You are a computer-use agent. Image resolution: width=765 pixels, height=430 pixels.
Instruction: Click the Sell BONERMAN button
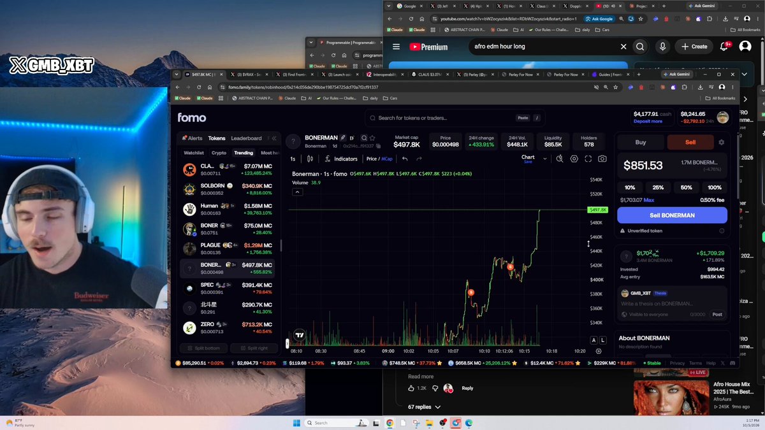coord(672,215)
